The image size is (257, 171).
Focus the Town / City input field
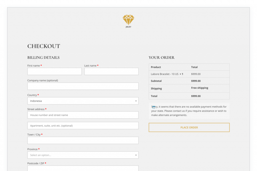click(83, 140)
